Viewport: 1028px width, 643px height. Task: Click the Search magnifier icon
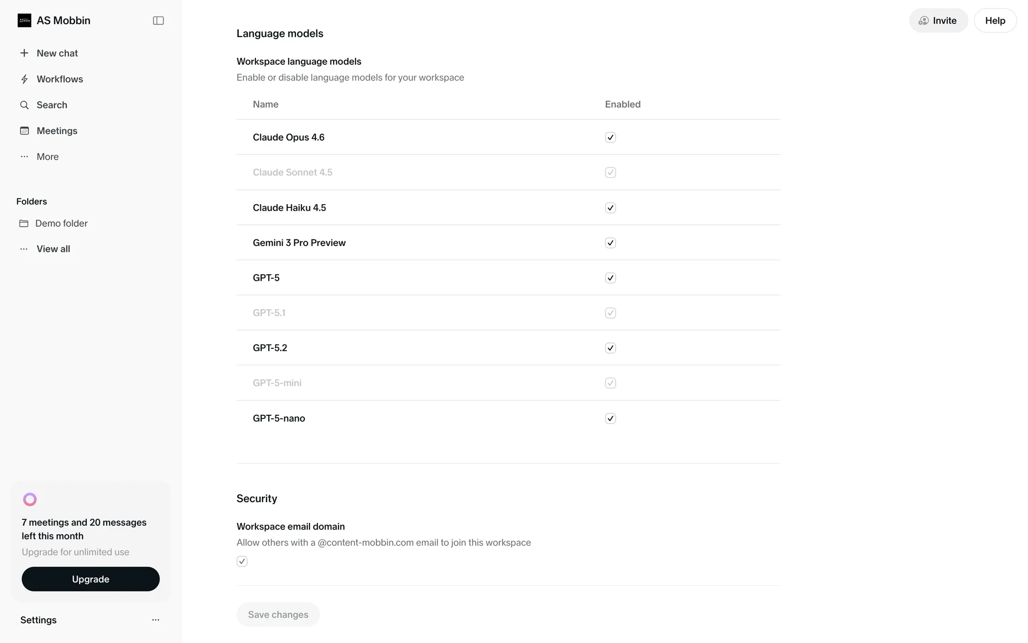click(24, 105)
